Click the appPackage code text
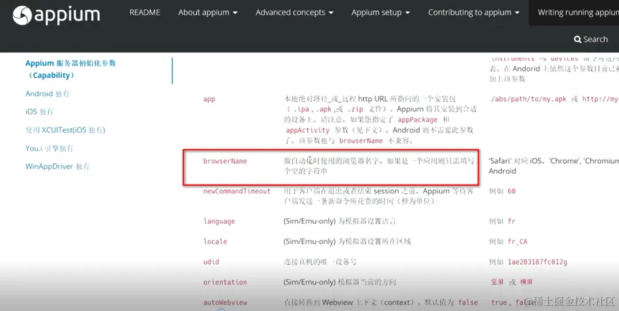619x311 pixels. click(418, 119)
